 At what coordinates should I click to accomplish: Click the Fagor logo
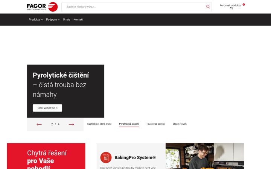pos(42,7)
